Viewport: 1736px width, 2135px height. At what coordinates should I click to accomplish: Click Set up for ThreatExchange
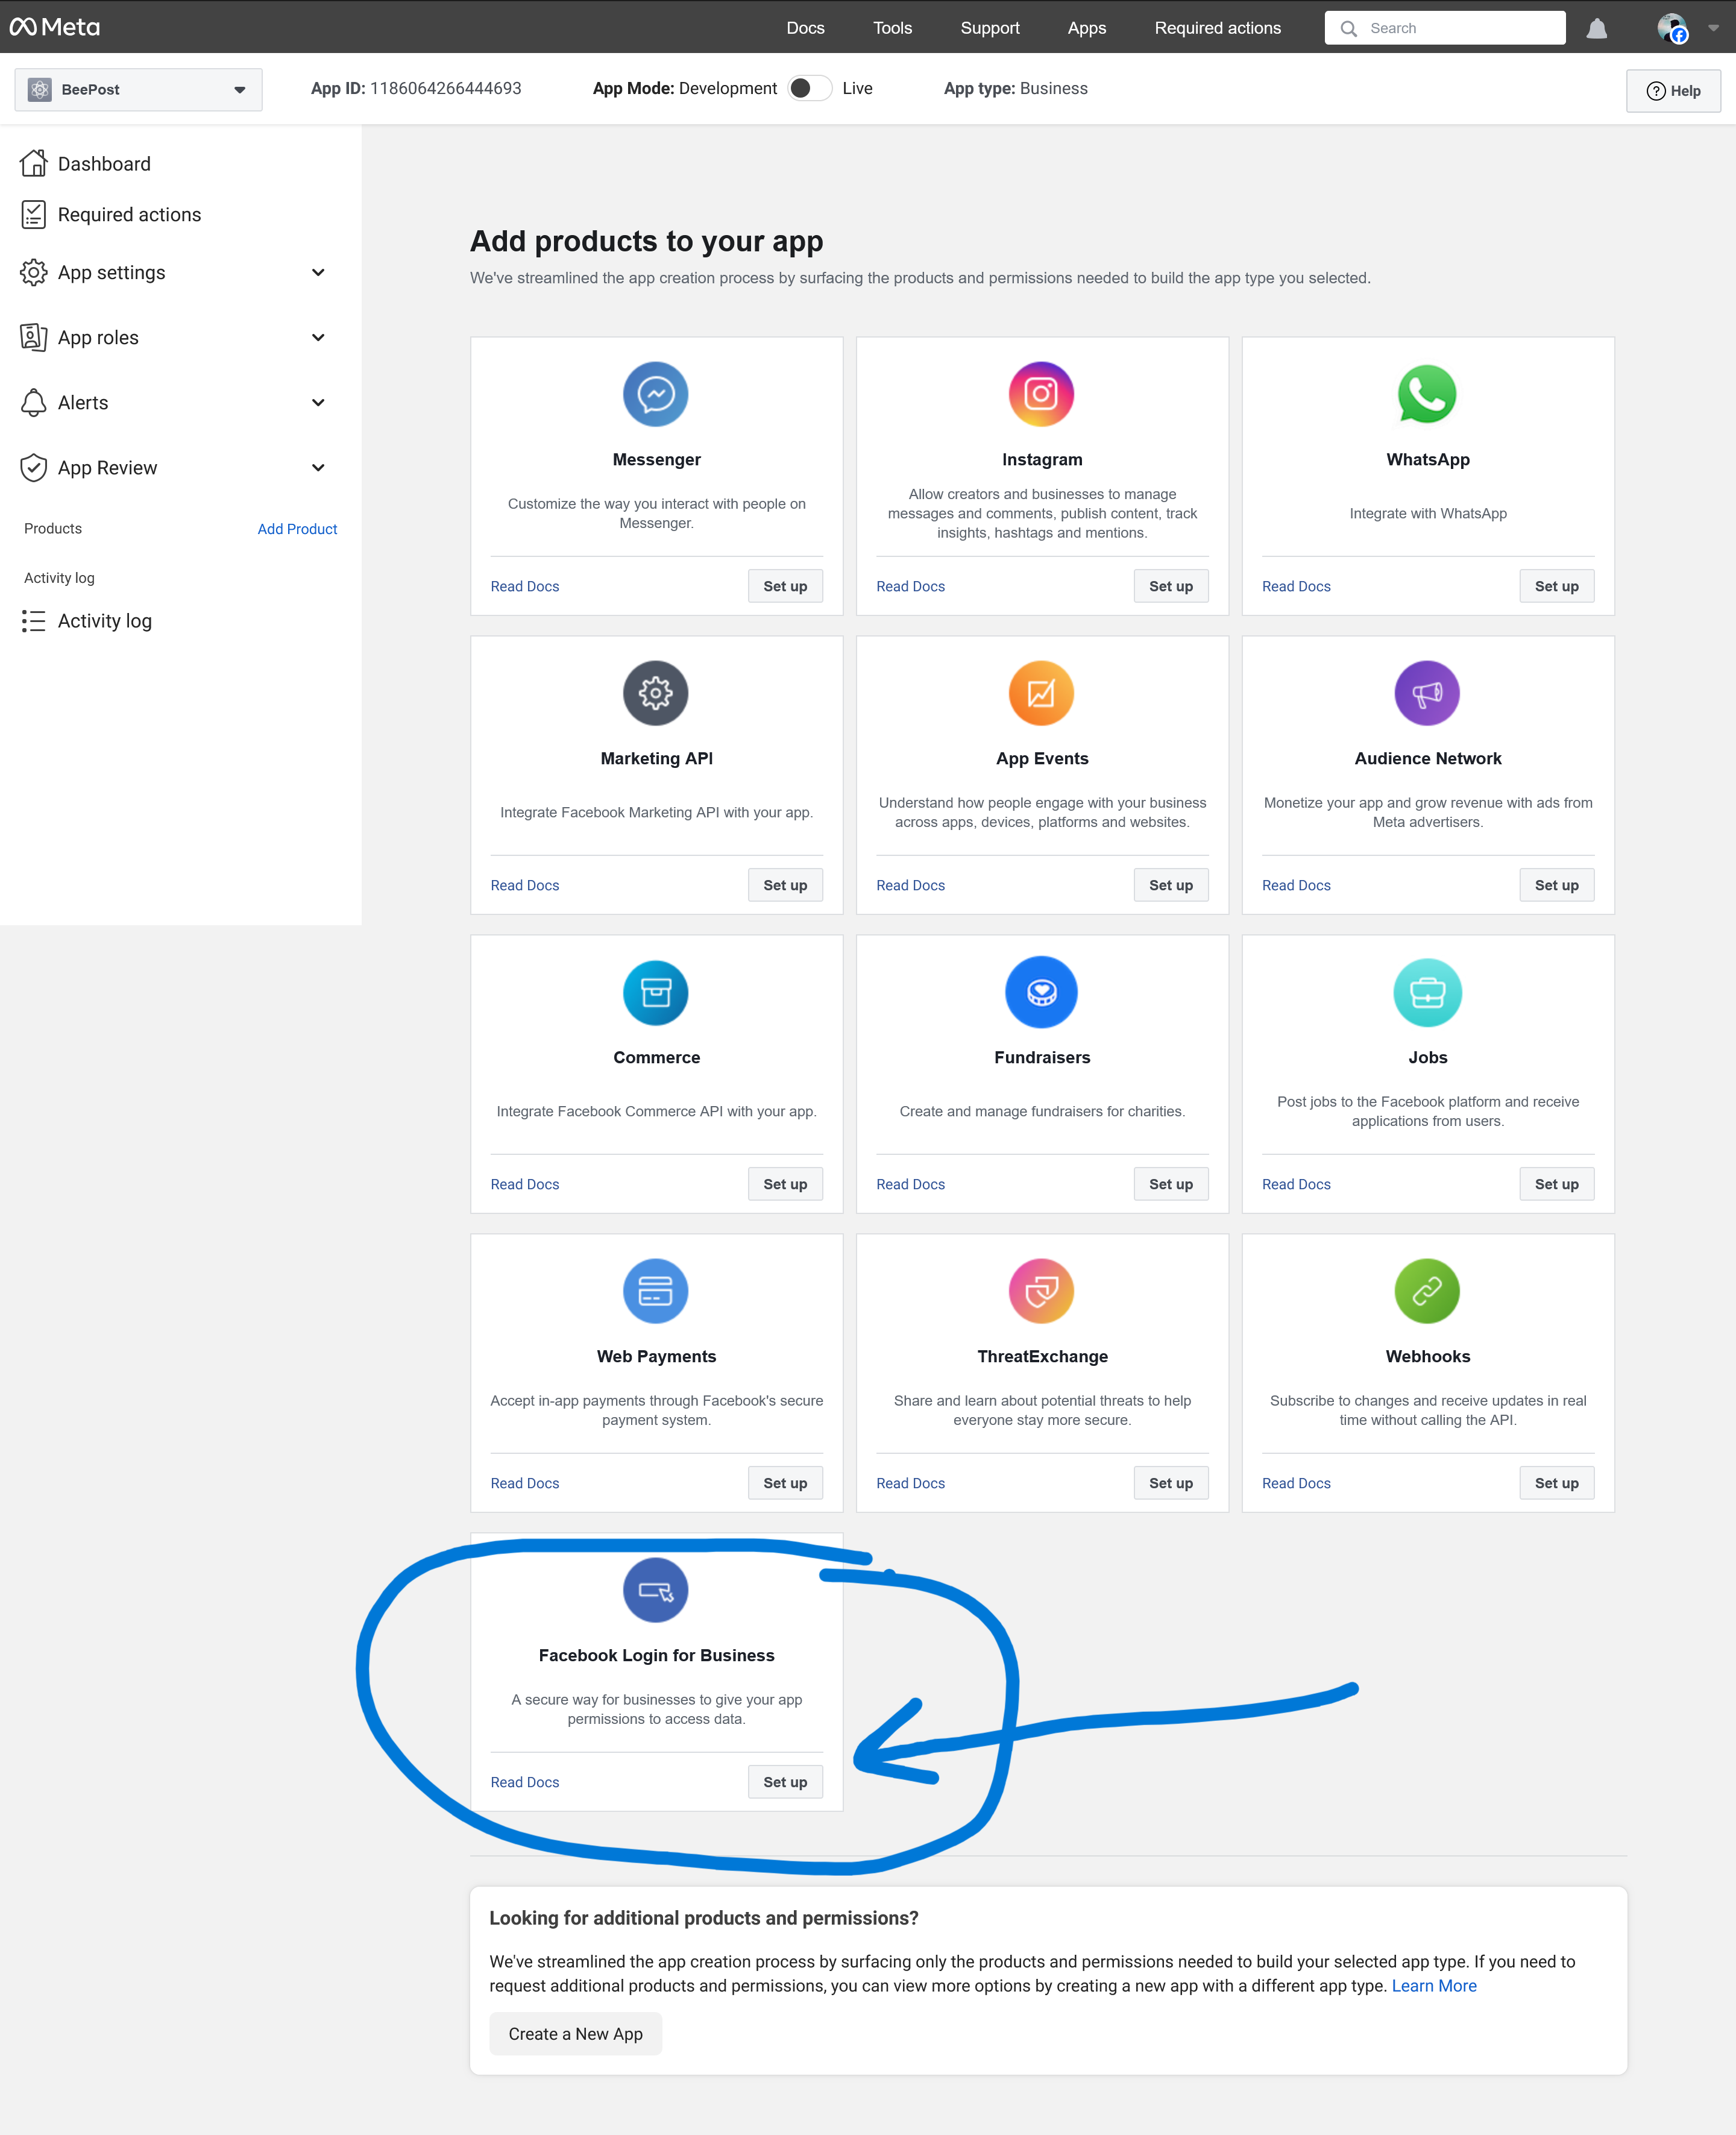(1171, 1483)
